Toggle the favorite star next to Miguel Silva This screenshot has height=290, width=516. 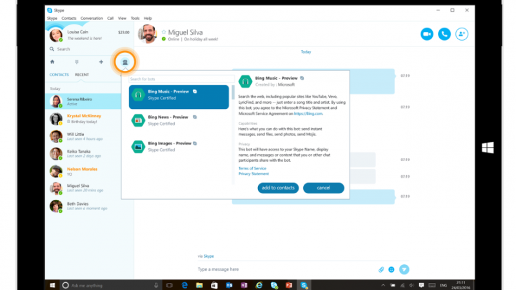(x=164, y=31)
